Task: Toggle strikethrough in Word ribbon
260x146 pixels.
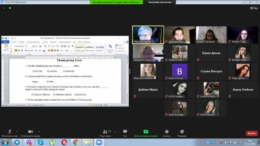Action: click(26, 50)
